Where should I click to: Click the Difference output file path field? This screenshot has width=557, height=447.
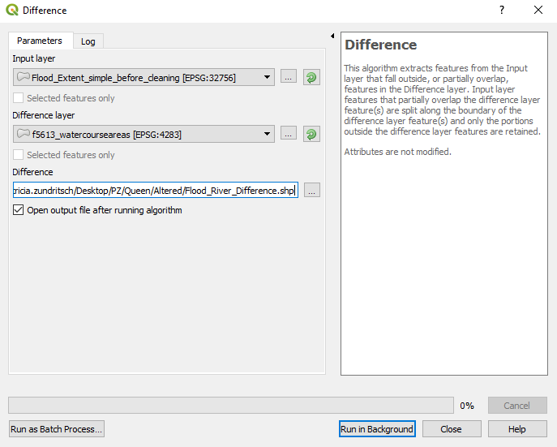click(154, 191)
